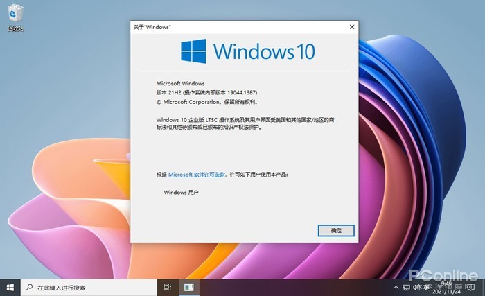
Task: Click the 确定 button in the dialog
Action: (336, 230)
